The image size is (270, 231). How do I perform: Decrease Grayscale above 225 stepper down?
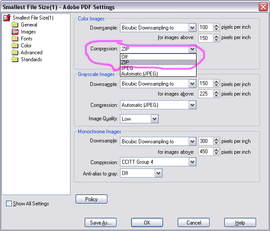[x=217, y=96]
